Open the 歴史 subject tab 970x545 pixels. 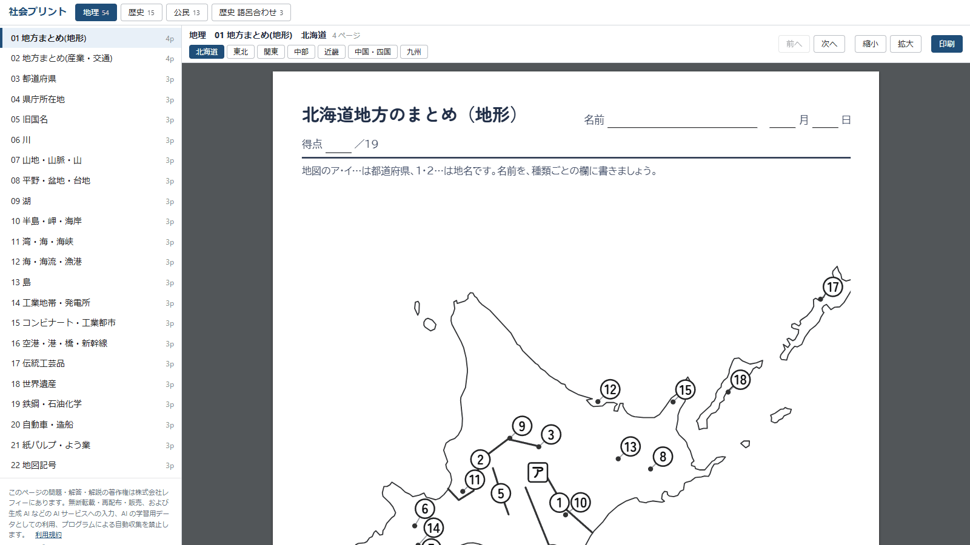point(141,12)
